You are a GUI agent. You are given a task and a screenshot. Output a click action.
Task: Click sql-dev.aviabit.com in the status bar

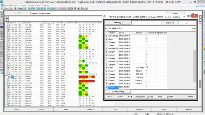tap(165, 114)
